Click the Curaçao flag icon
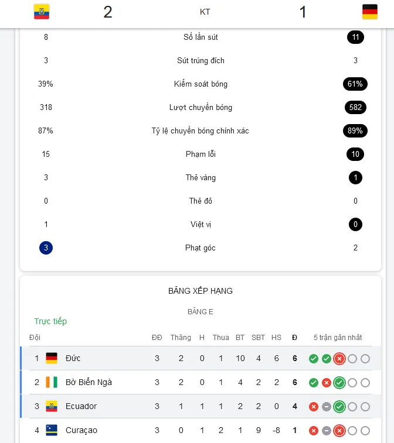Screen dimensions: 394x443 [52, 430]
